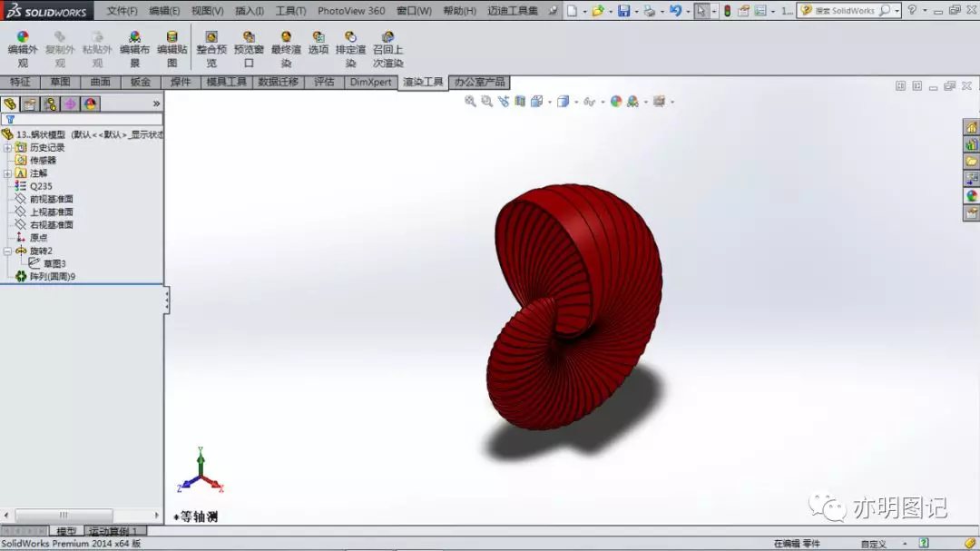Click Rebuild traffic light icon
Image resolution: width=980 pixels, height=551 pixels.
point(727,11)
